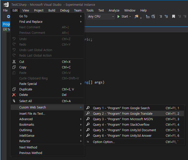Open the Analyze menu
The height and width of the screenshot is (160, 188).
tap(114, 11)
